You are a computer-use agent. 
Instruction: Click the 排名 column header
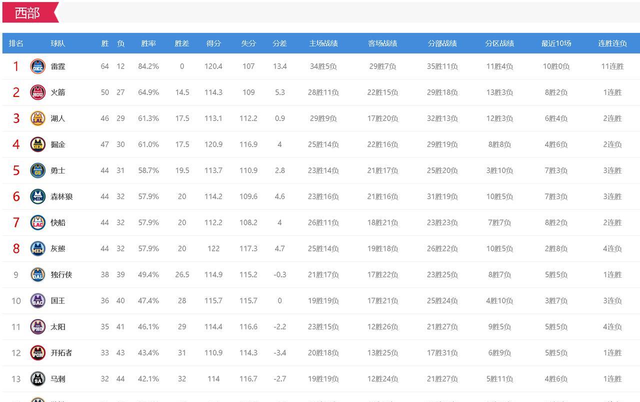(x=16, y=43)
